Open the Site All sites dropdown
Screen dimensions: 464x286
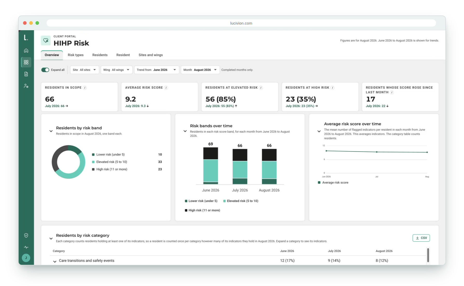click(84, 70)
